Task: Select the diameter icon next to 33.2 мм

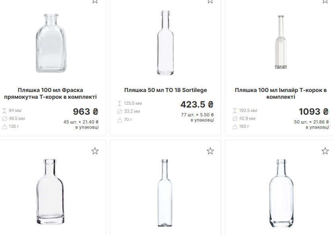Action: [x=119, y=112]
